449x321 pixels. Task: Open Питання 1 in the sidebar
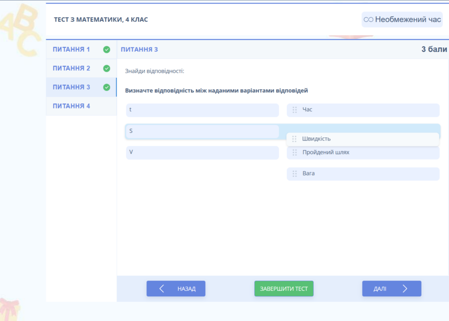point(71,50)
